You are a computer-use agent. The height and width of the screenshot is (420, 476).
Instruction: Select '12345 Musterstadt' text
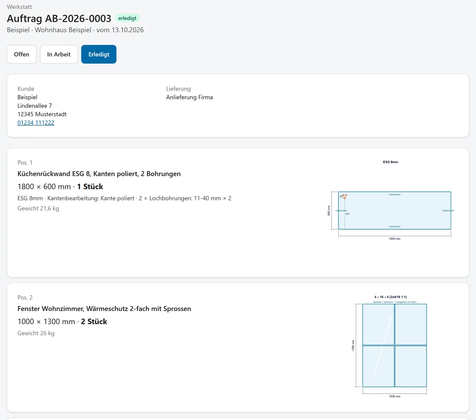click(42, 114)
